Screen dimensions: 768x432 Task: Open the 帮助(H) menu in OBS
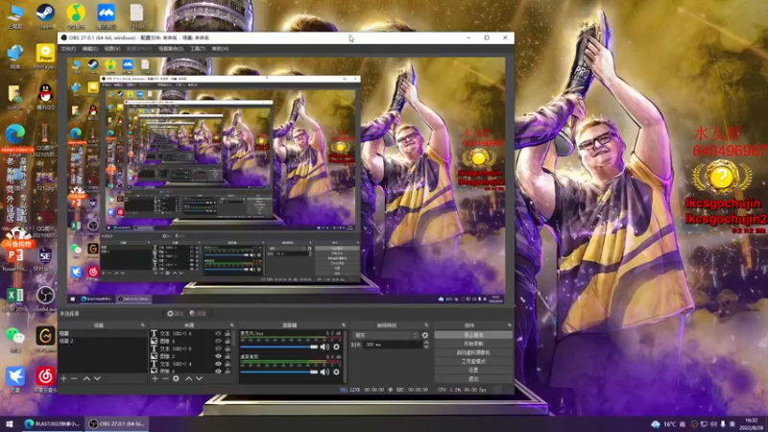(x=220, y=49)
